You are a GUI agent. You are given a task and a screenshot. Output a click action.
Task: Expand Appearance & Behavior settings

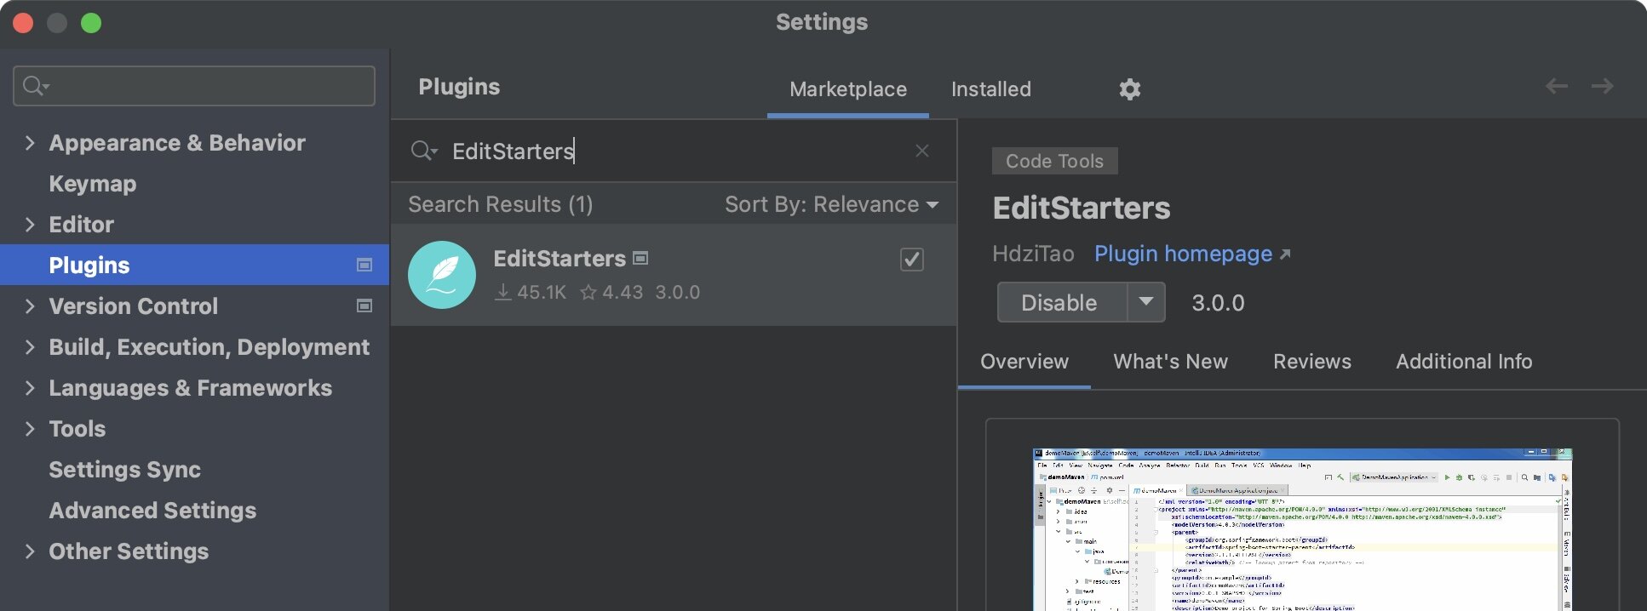pos(30,143)
